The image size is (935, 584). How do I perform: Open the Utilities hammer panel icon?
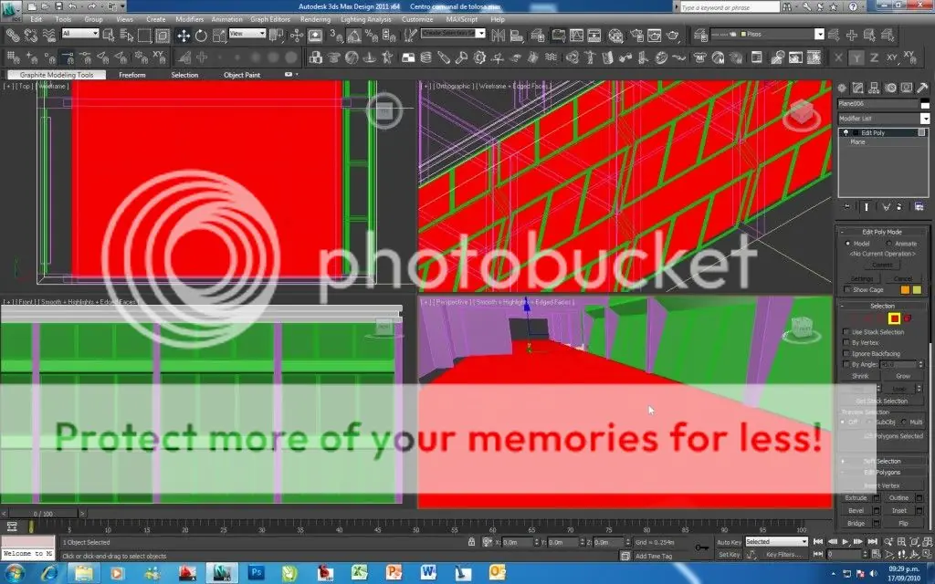[922, 88]
